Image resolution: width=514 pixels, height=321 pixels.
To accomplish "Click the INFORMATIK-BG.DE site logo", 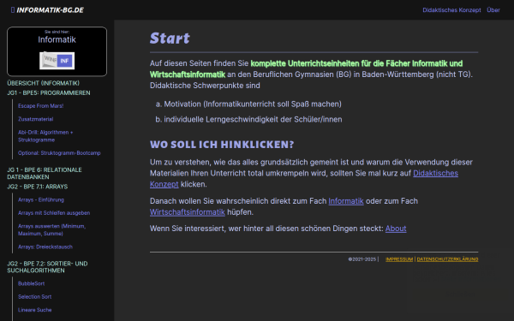I will (x=47, y=10).
